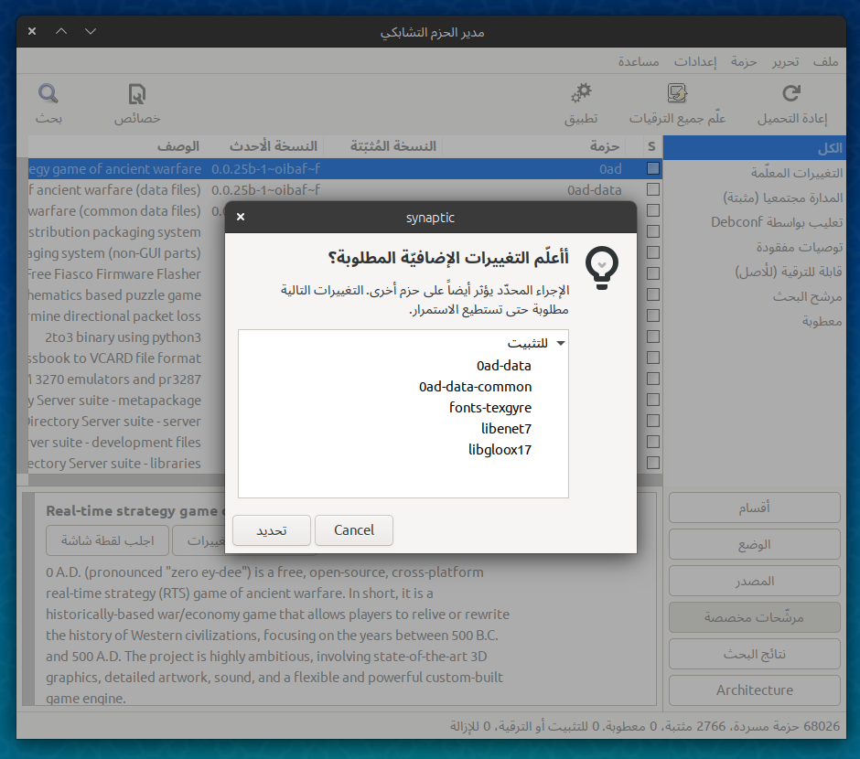Screen dimensions: 860x759
Task: Select fonts-texgyre in the install list
Action: pos(490,408)
